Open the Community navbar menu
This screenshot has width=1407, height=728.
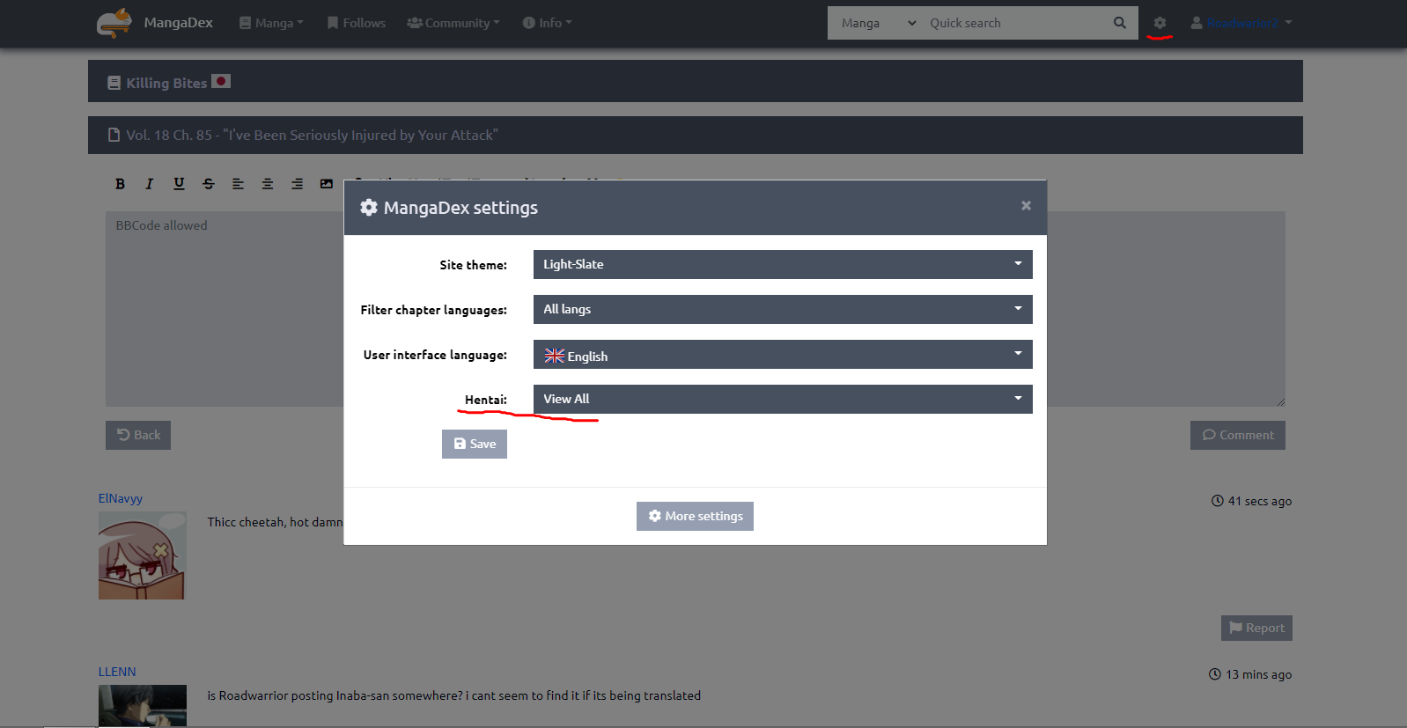pos(453,23)
